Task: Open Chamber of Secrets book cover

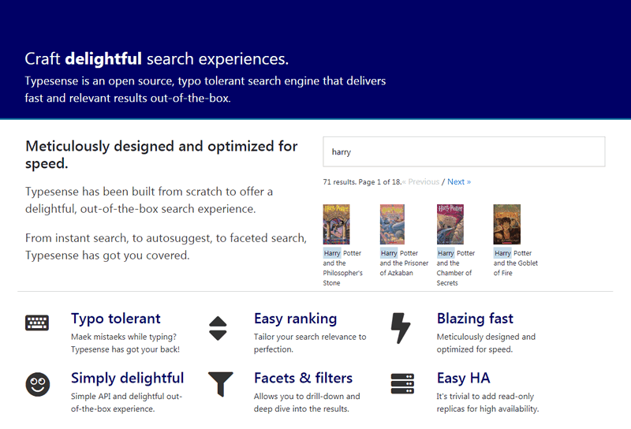Action: 449,225
